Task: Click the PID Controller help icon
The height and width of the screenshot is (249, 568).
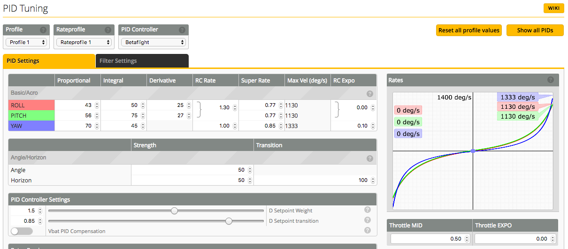Action: pyautogui.click(x=182, y=30)
